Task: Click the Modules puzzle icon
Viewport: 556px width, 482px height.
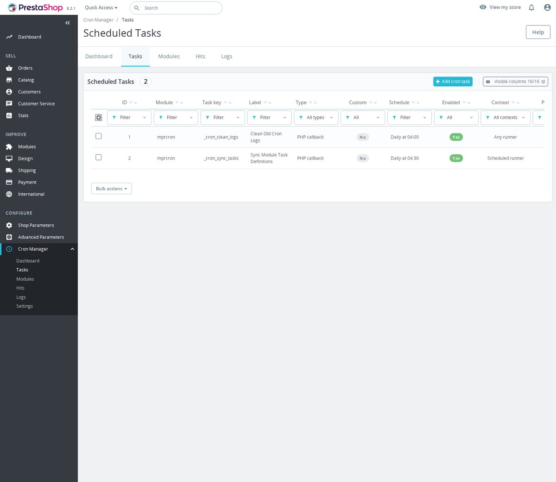Action: [9, 147]
